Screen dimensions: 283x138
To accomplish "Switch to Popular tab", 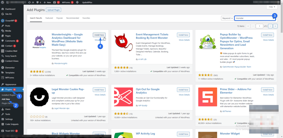I will click(60, 18).
